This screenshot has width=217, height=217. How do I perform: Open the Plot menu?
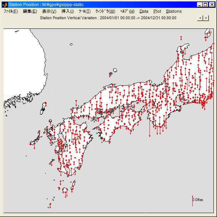tap(157, 11)
